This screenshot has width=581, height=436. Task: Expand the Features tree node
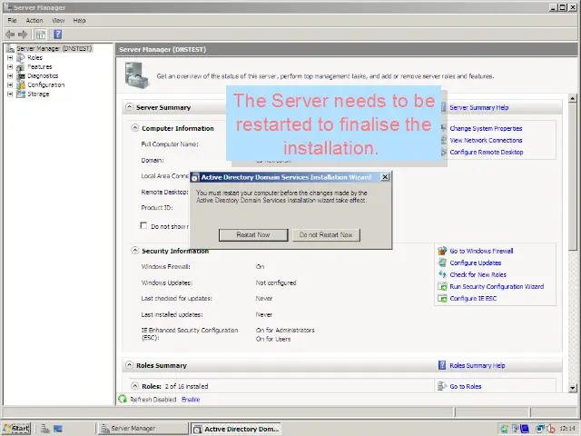click(10, 66)
